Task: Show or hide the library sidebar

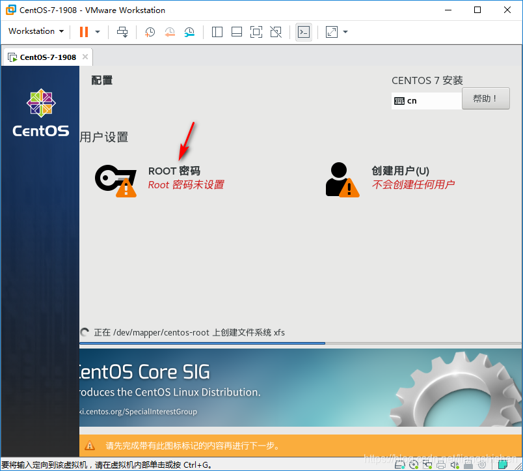Action: click(x=217, y=31)
